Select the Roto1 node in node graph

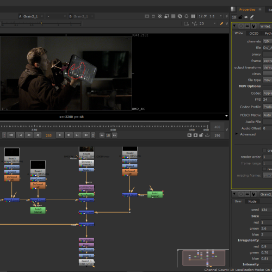tap(155, 195)
